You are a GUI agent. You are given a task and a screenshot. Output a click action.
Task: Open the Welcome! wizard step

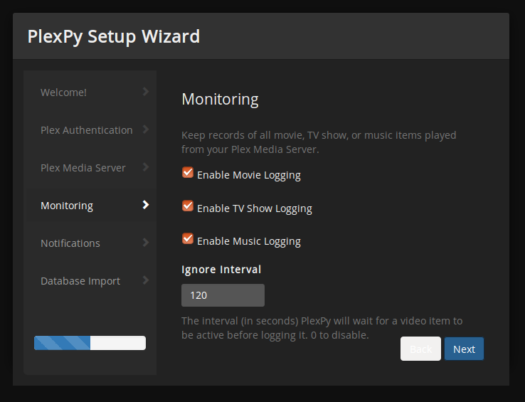pos(90,92)
